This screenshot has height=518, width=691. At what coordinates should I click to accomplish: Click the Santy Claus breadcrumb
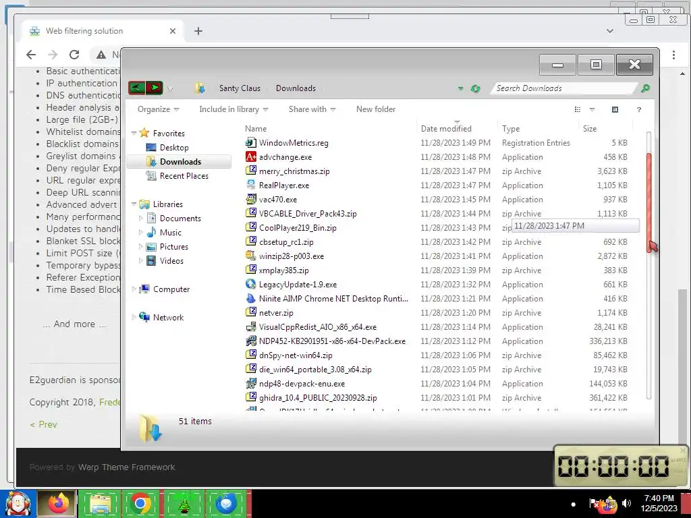pyautogui.click(x=240, y=88)
